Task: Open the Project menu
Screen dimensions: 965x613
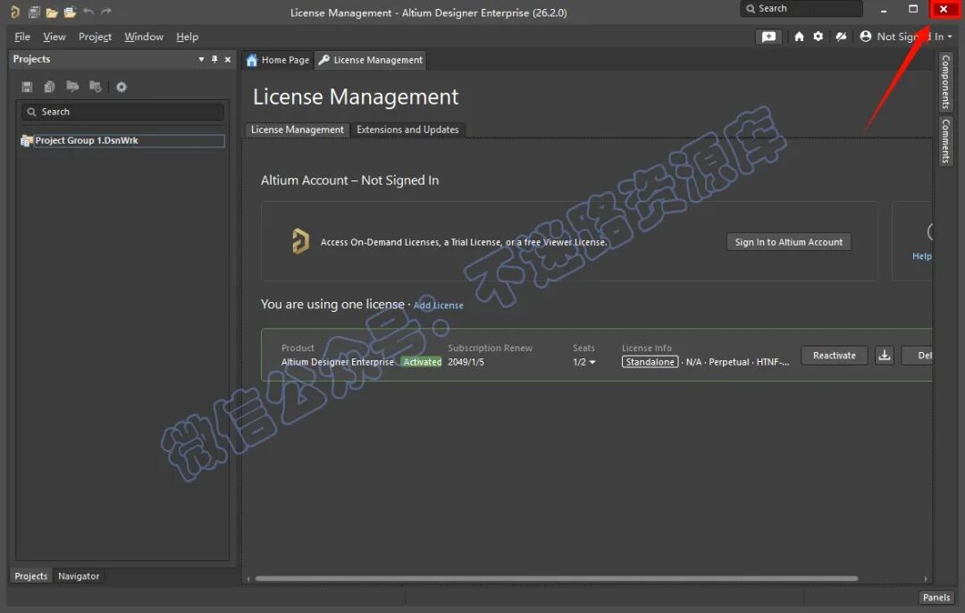Action: coord(95,37)
